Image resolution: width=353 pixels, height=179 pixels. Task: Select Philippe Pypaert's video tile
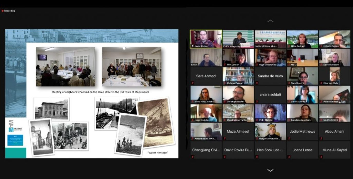coord(238,76)
